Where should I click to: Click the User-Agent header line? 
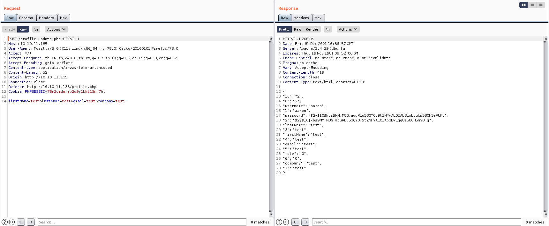93,48
